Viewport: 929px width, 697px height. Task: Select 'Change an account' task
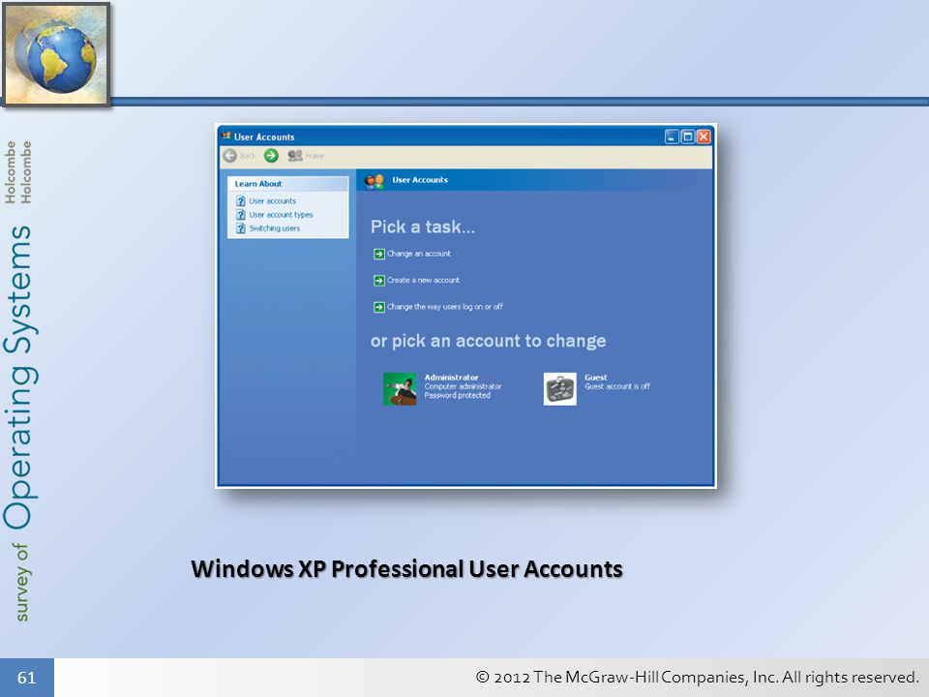(418, 254)
